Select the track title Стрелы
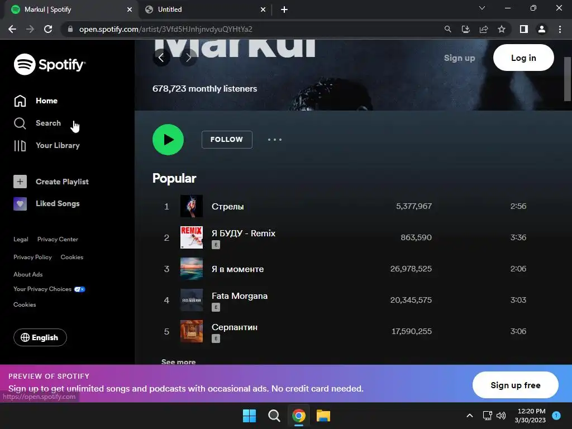572x429 pixels. tap(228, 207)
